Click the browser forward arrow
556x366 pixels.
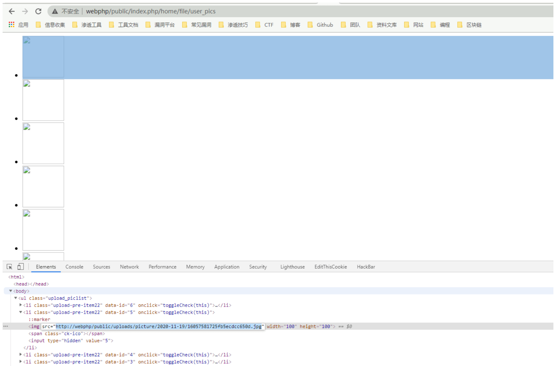(x=25, y=11)
